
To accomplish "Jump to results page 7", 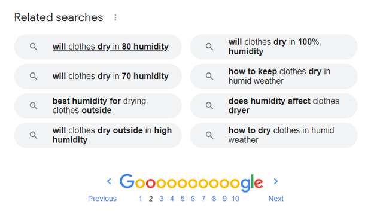I will tap(203, 199).
